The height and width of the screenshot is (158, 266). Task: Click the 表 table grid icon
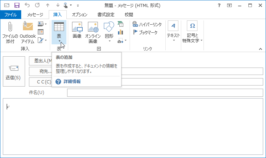click(x=59, y=27)
